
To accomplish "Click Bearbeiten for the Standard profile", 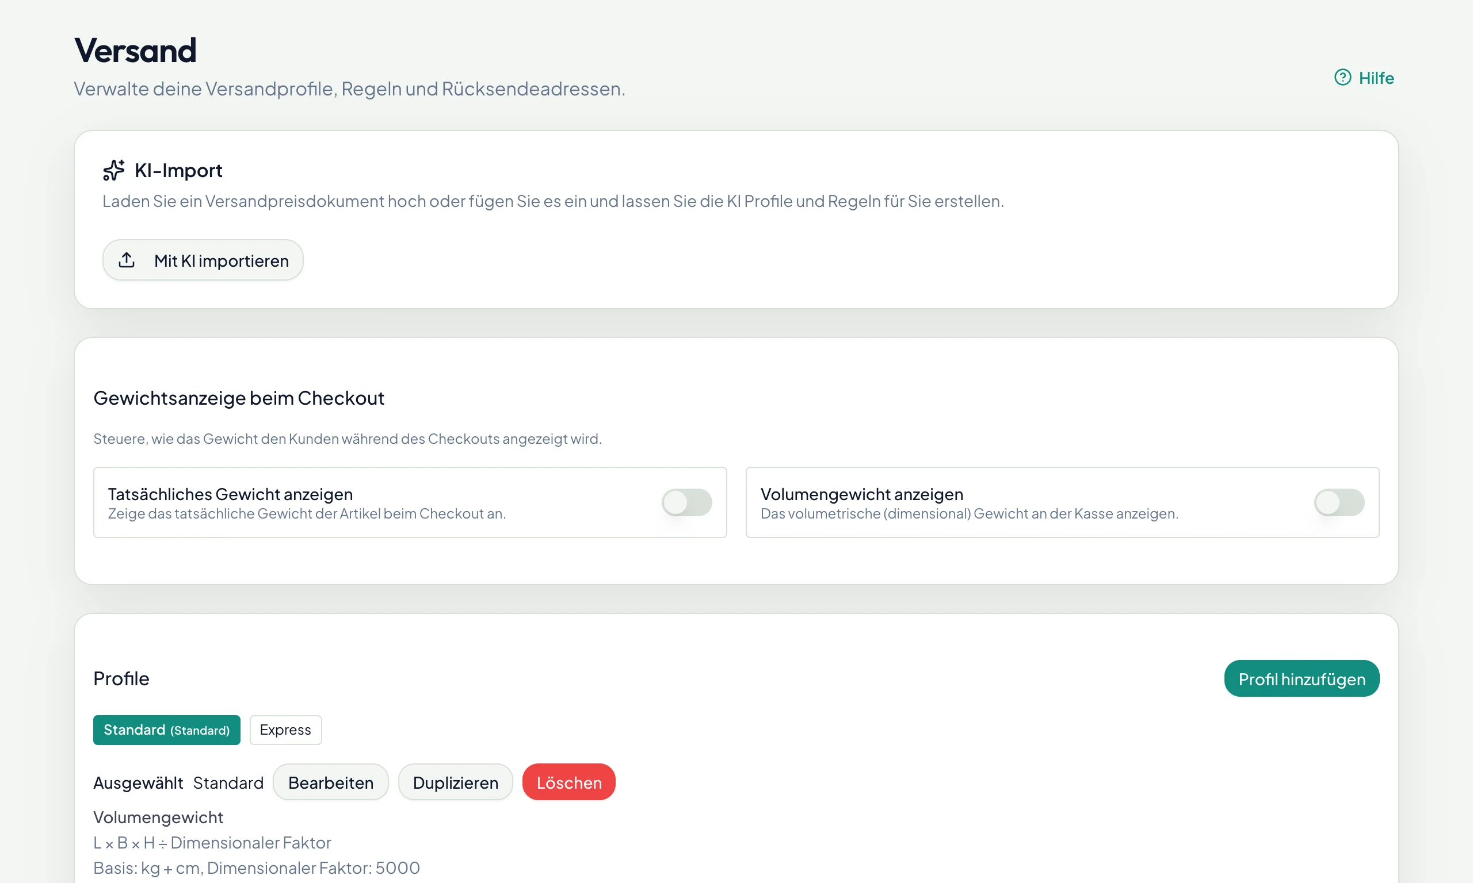I will (x=330, y=782).
